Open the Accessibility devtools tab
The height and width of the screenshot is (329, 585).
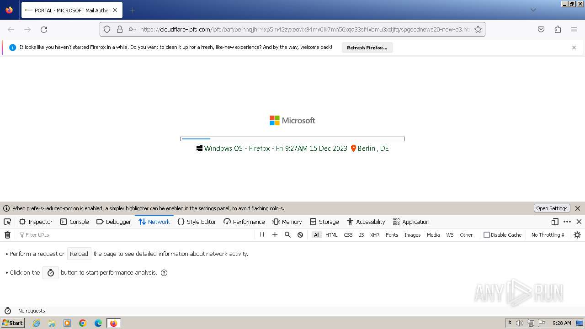coord(366,222)
